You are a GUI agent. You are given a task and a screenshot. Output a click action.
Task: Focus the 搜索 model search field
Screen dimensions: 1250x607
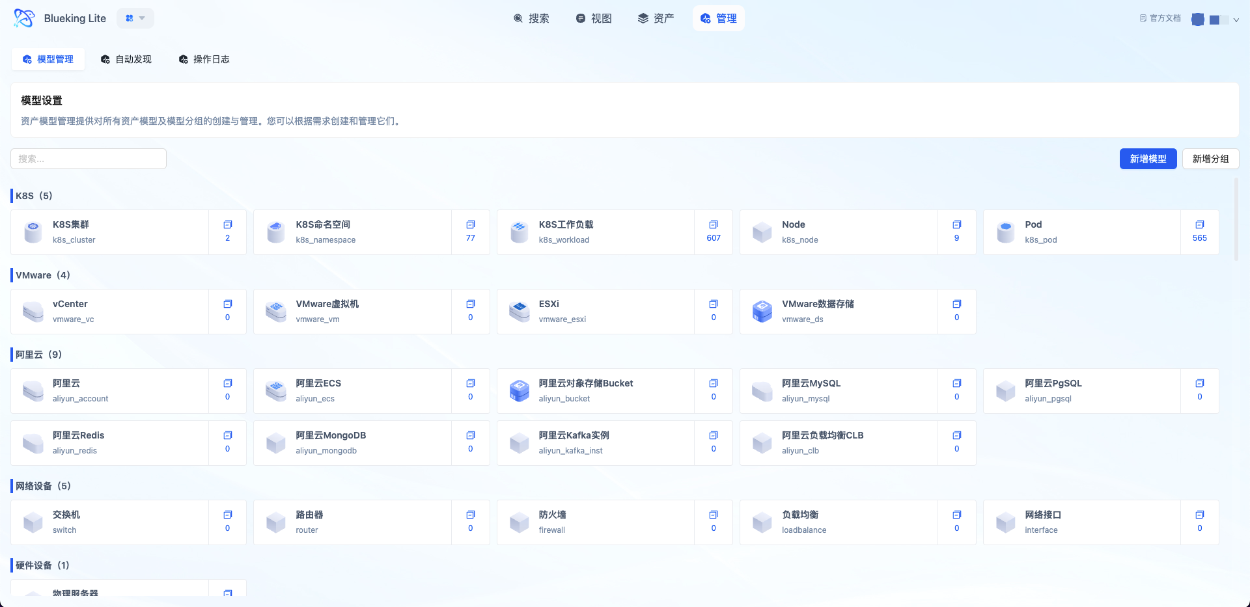pos(89,159)
